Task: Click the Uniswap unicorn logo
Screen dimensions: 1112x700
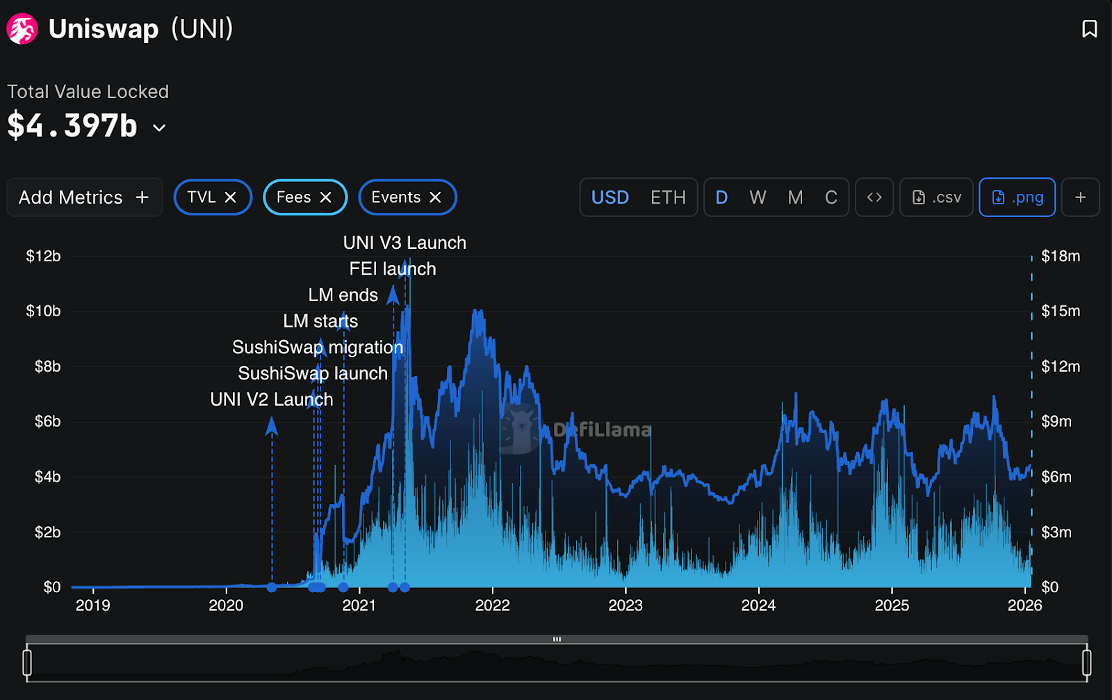Action: point(22,29)
